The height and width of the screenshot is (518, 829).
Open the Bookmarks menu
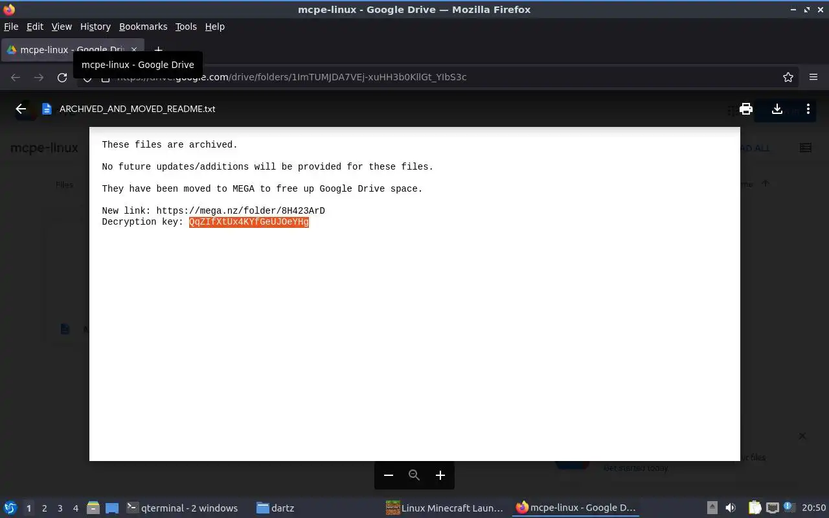click(143, 27)
